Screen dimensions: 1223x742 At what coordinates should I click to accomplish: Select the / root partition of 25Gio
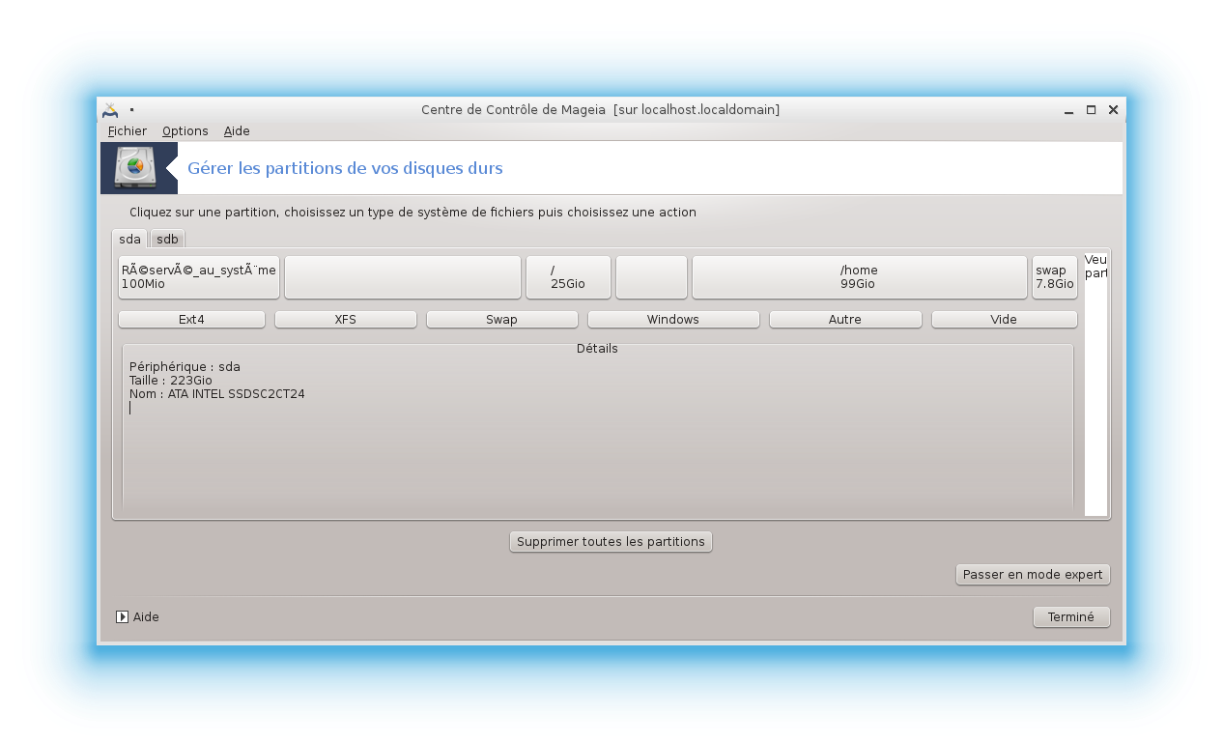click(x=568, y=277)
